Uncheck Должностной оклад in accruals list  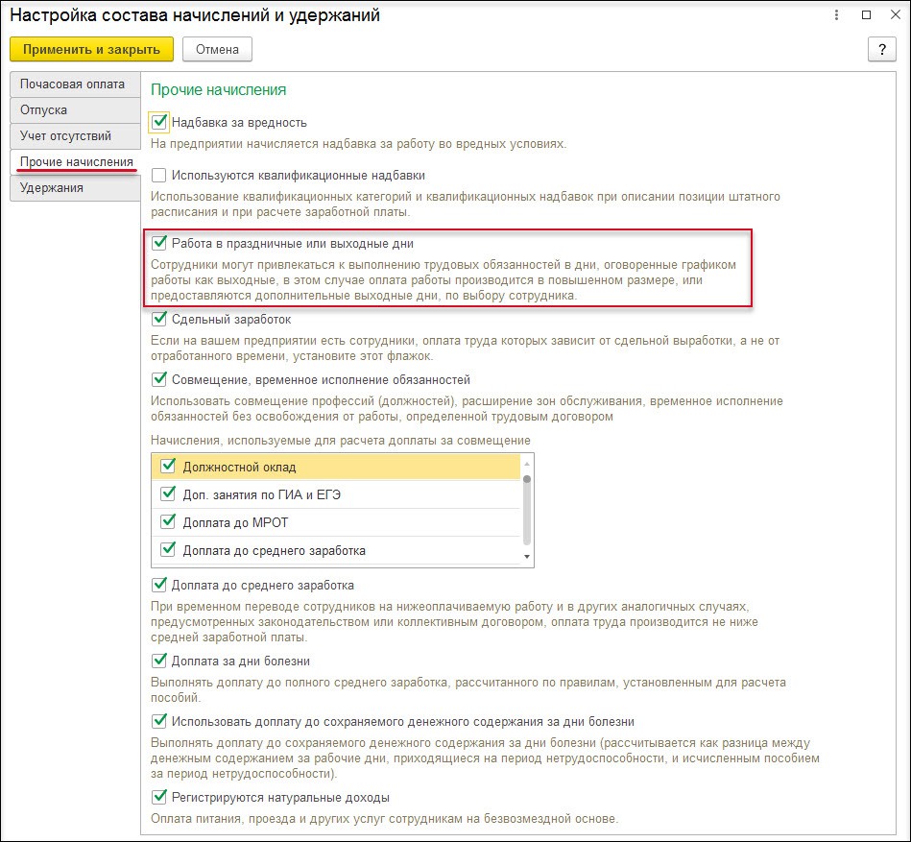pyautogui.click(x=168, y=467)
